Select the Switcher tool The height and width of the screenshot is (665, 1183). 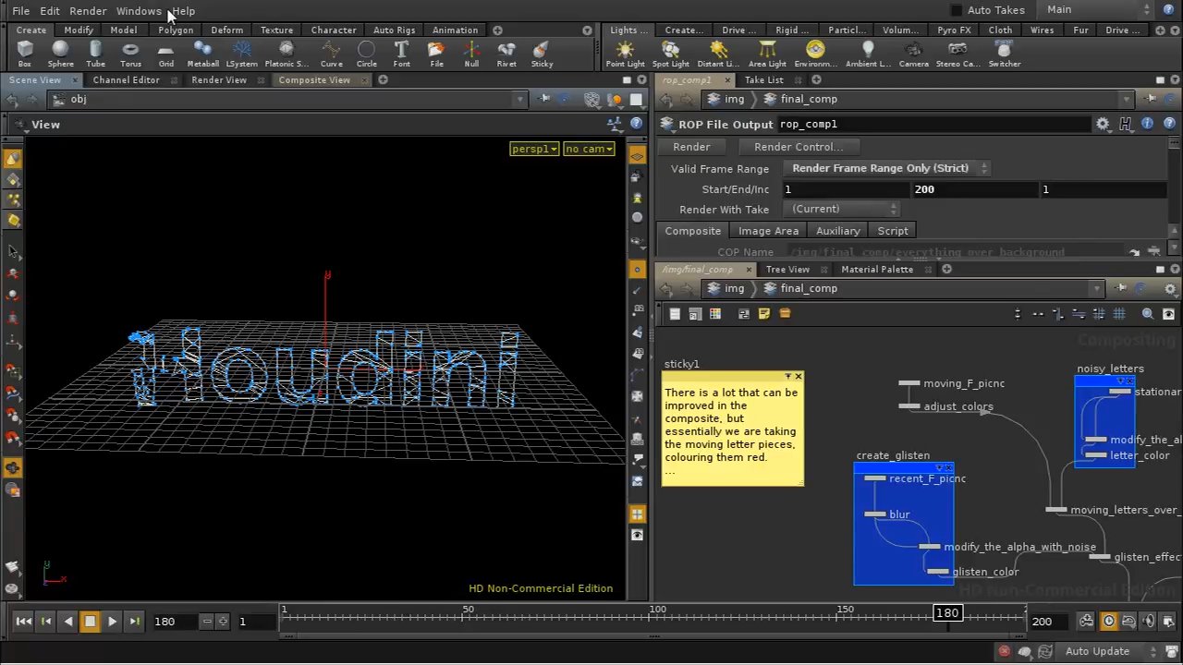(x=1004, y=54)
